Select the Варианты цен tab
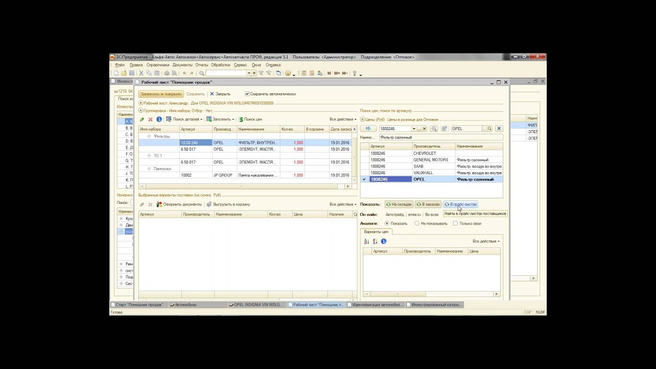Image resolution: width=656 pixels, height=369 pixels. (x=376, y=232)
